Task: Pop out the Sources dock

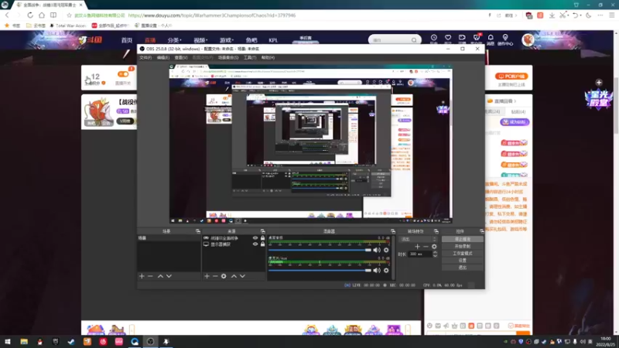Action: pos(262,231)
